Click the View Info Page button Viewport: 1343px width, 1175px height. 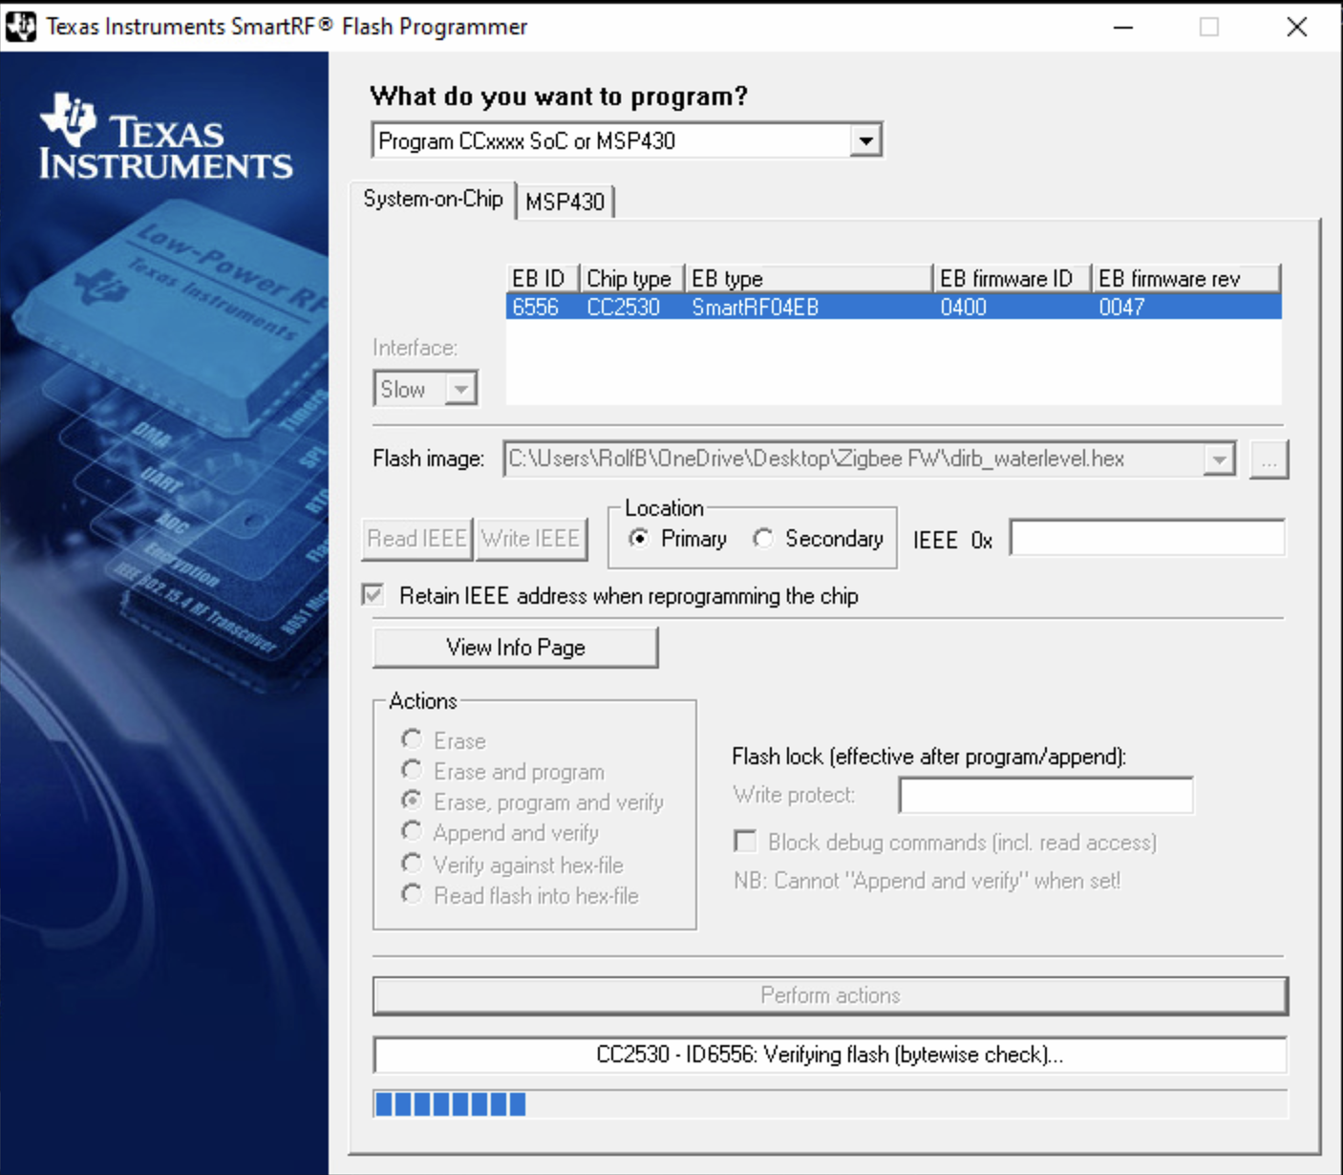click(515, 648)
